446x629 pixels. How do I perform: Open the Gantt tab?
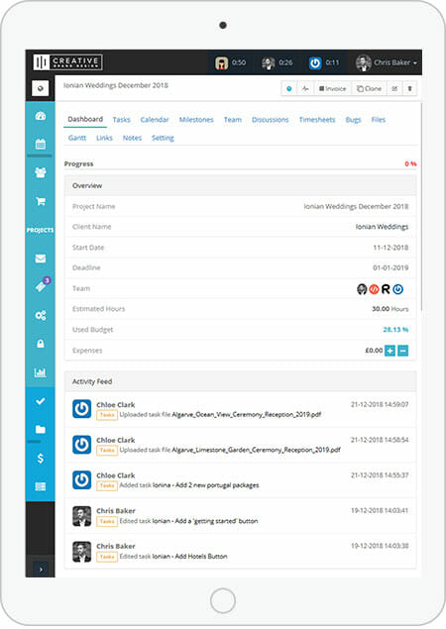(77, 138)
